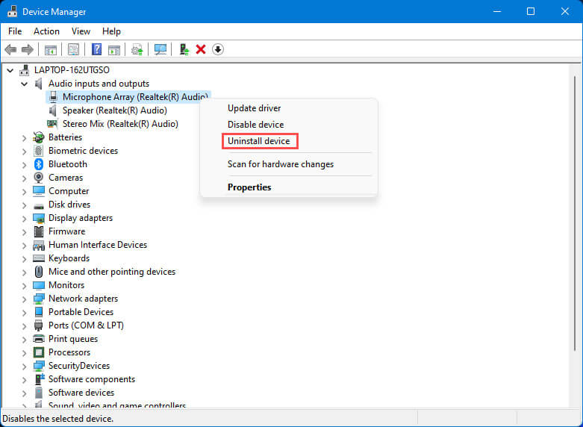Choose Properties in the context menu
The height and width of the screenshot is (427, 583).
(x=249, y=187)
